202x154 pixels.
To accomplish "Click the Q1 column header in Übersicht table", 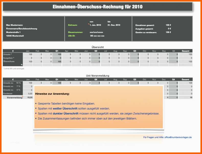I will tap(57, 51).
